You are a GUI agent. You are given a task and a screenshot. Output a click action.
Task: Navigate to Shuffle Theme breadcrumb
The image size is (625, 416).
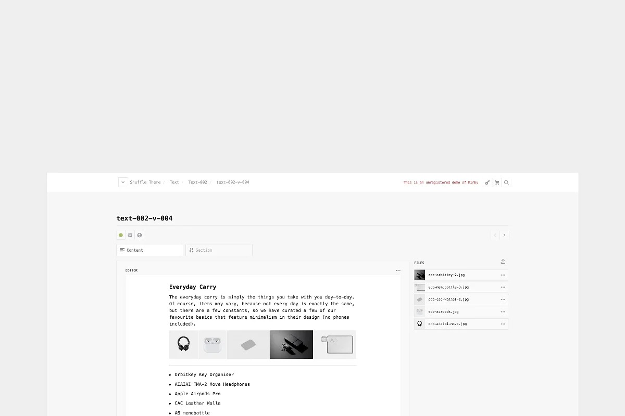pyautogui.click(x=145, y=183)
